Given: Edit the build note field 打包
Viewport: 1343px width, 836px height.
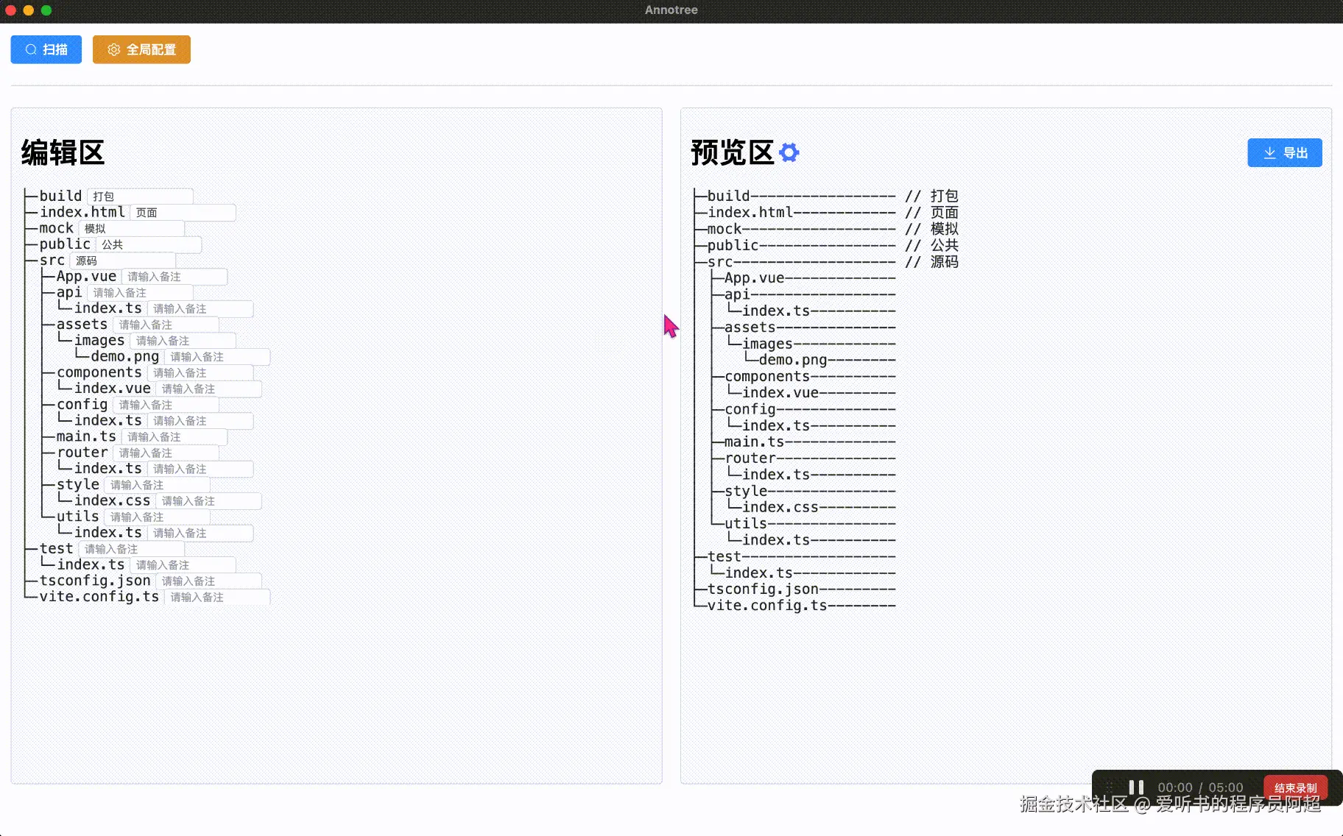Looking at the screenshot, I should (140, 196).
